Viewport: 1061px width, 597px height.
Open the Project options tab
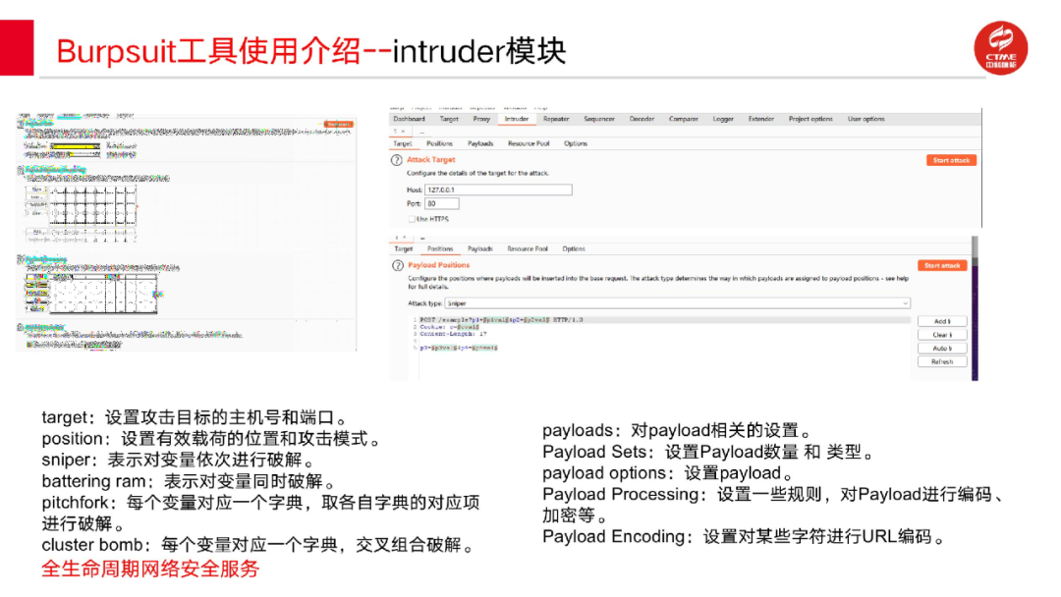point(810,119)
